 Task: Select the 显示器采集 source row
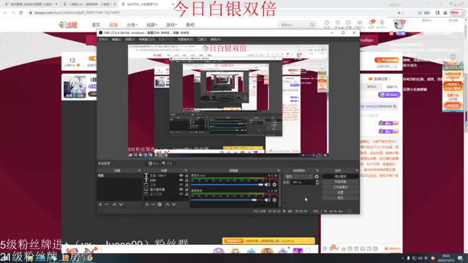click(x=166, y=189)
